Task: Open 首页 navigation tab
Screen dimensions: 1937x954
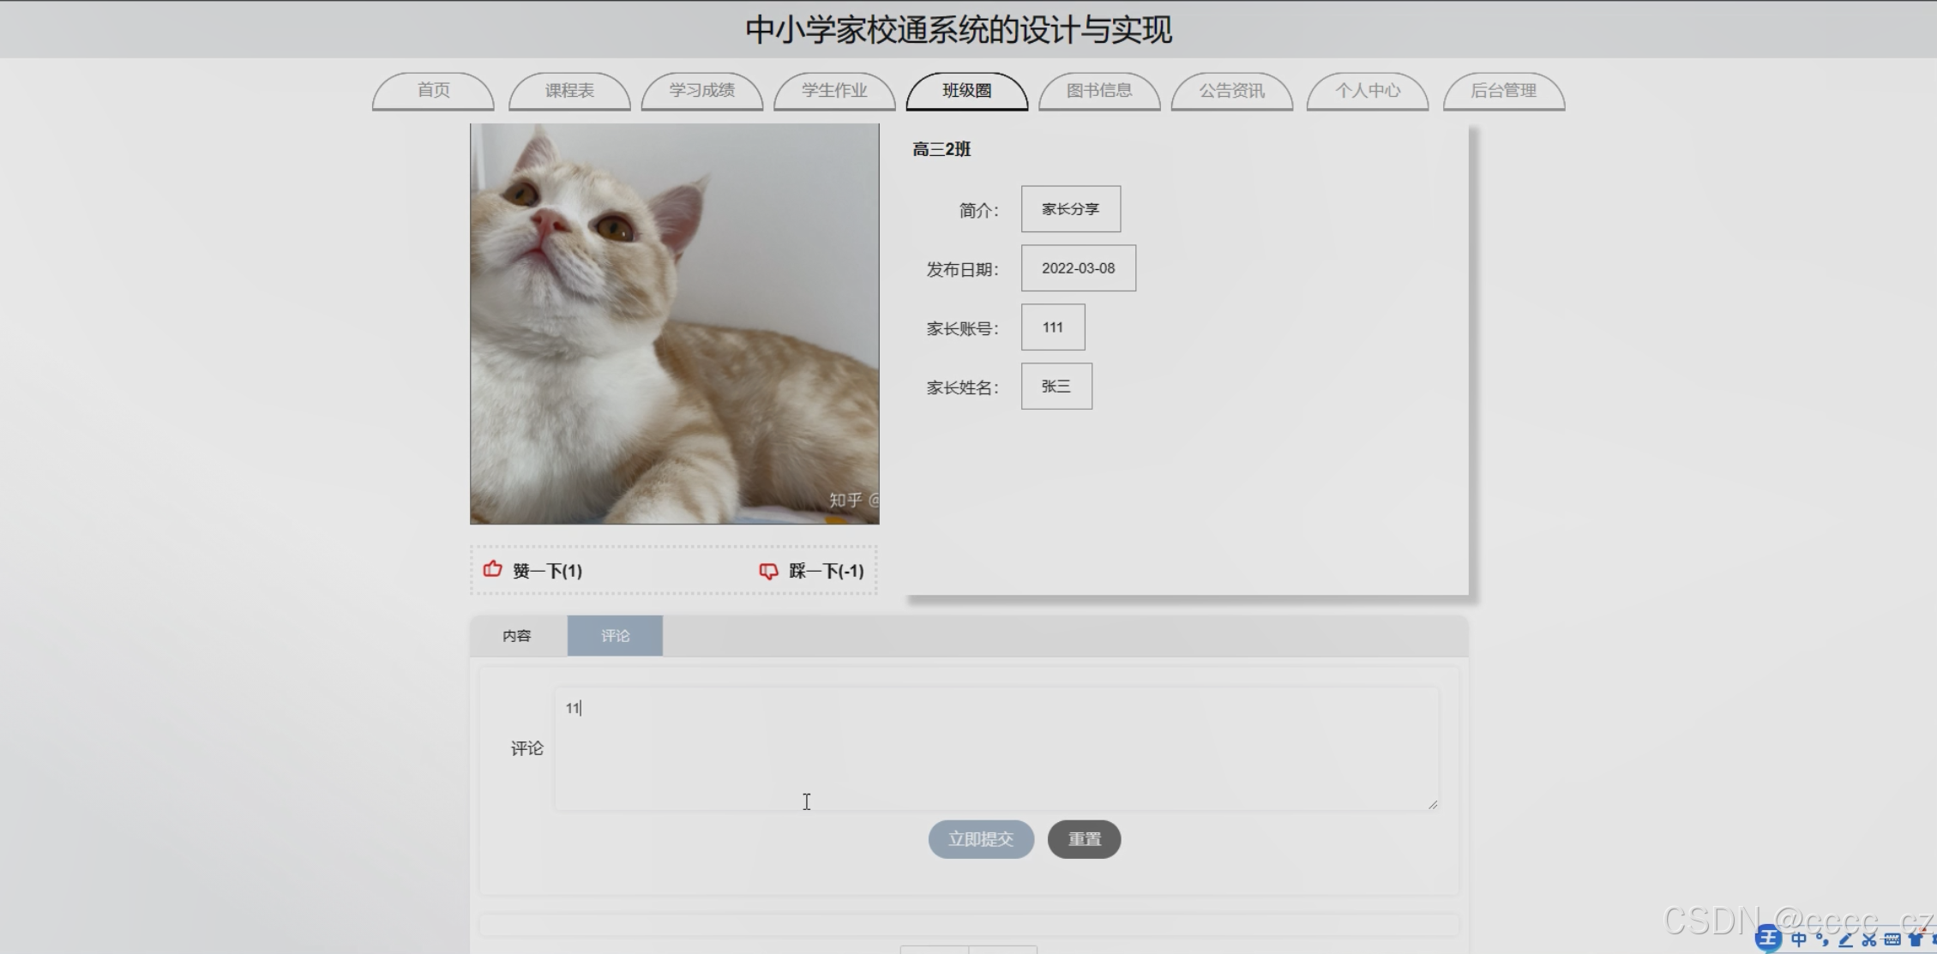Action: (x=433, y=91)
